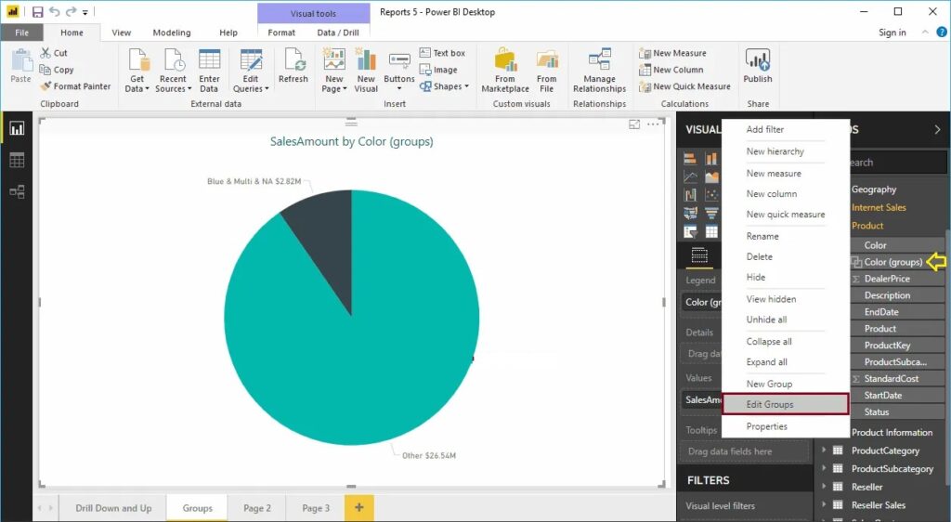The width and height of the screenshot is (951, 522).
Task: Click the Save icon in title bar
Action: (37, 11)
